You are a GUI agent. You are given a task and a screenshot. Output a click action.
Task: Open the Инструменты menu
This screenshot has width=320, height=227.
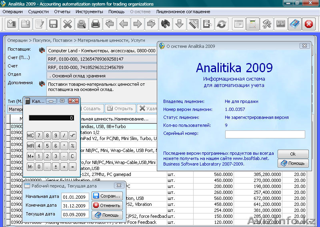coord(90,12)
